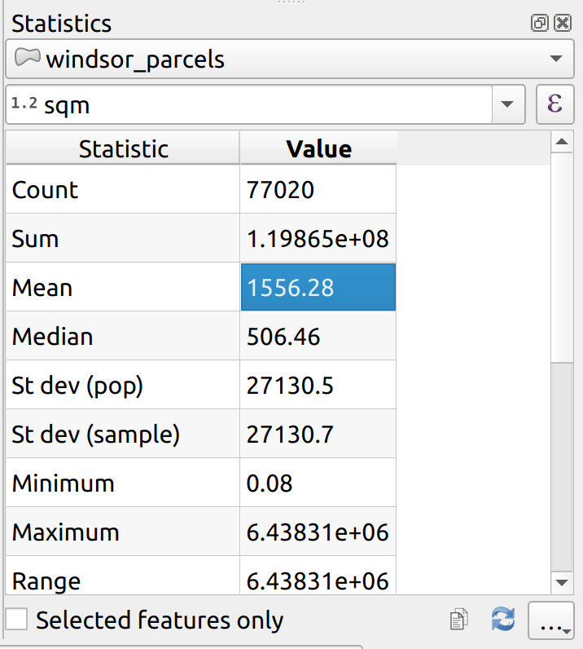Click the Value column header

318,149
